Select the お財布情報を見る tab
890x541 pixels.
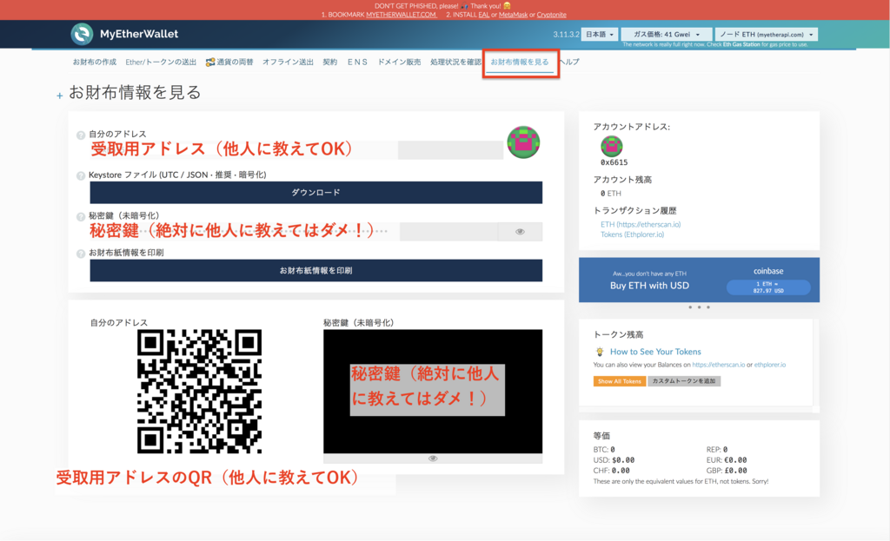[520, 63]
